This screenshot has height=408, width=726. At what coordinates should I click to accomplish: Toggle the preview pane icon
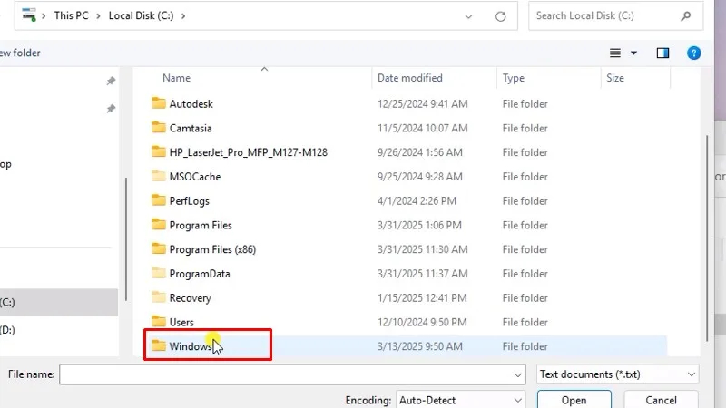(662, 53)
